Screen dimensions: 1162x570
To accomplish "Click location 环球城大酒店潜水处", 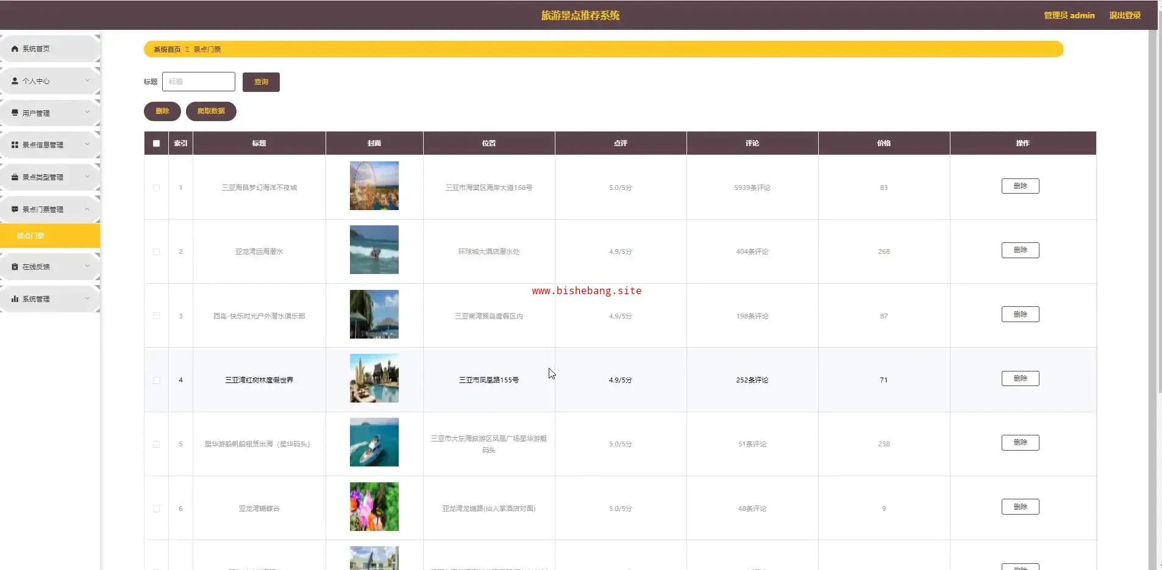I will click(x=489, y=252).
